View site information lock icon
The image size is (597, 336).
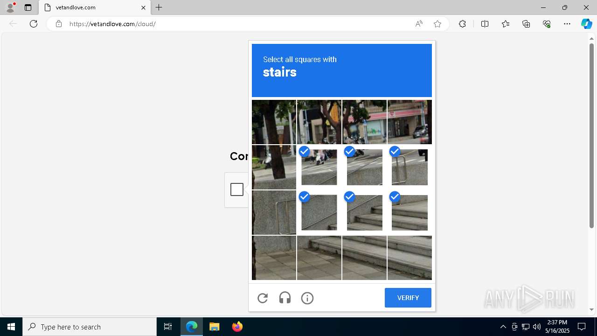pyautogui.click(x=59, y=24)
